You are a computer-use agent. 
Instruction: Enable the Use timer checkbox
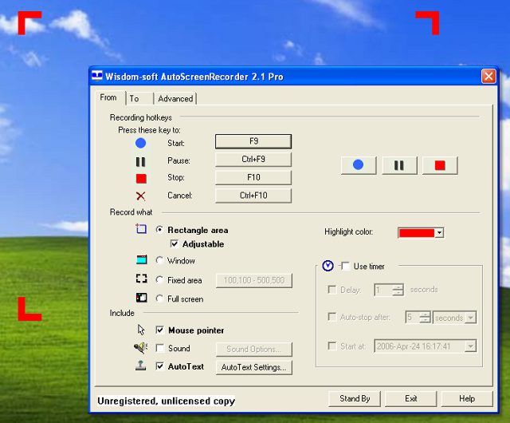coord(345,267)
